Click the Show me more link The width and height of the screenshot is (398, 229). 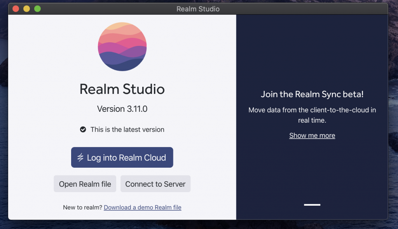click(312, 135)
